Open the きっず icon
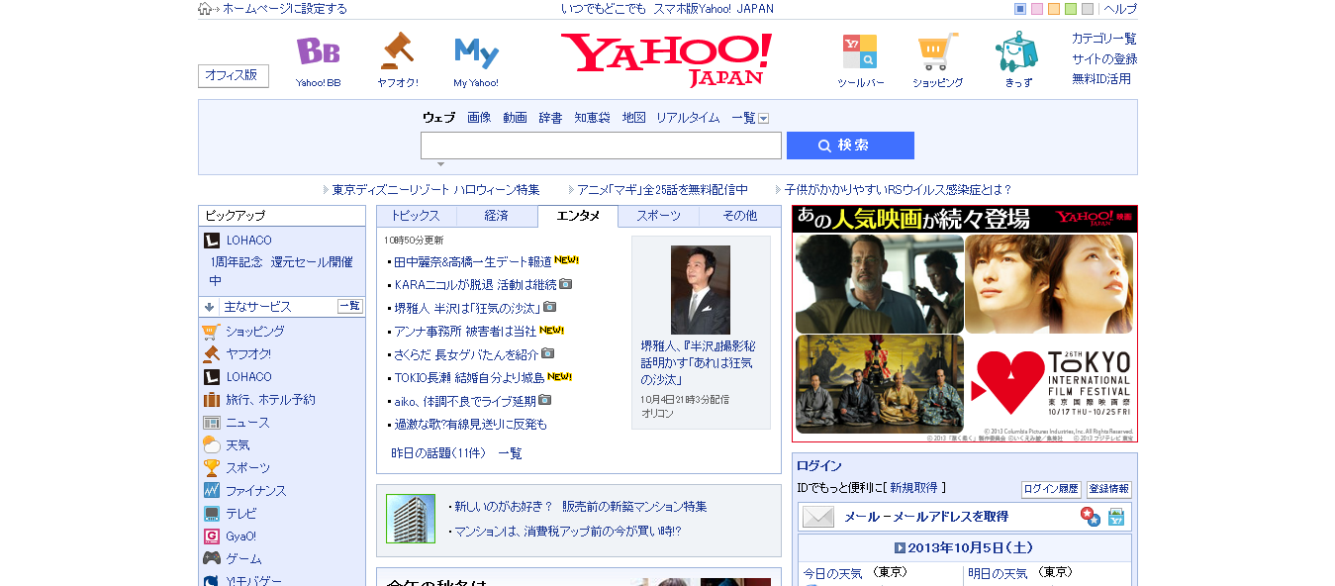The height and width of the screenshot is (586, 1335). pos(1016,51)
